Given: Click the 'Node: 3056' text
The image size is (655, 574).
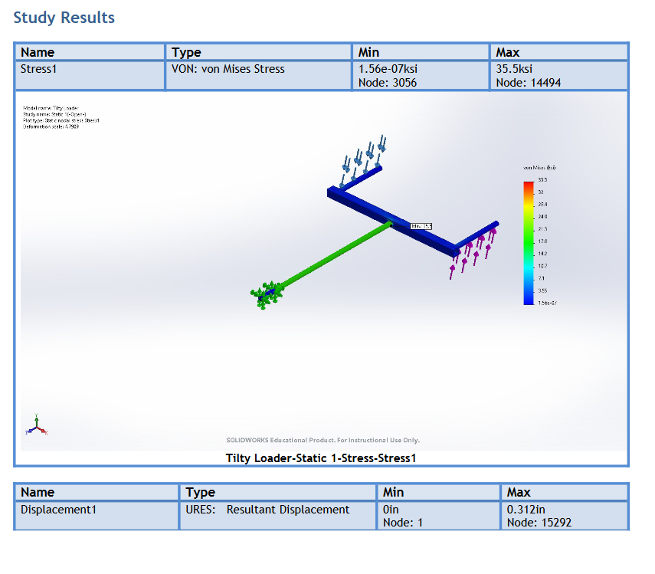Looking at the screenshot, I should (387, 83).
